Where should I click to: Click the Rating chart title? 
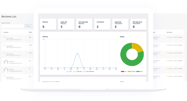coord(122,37)
